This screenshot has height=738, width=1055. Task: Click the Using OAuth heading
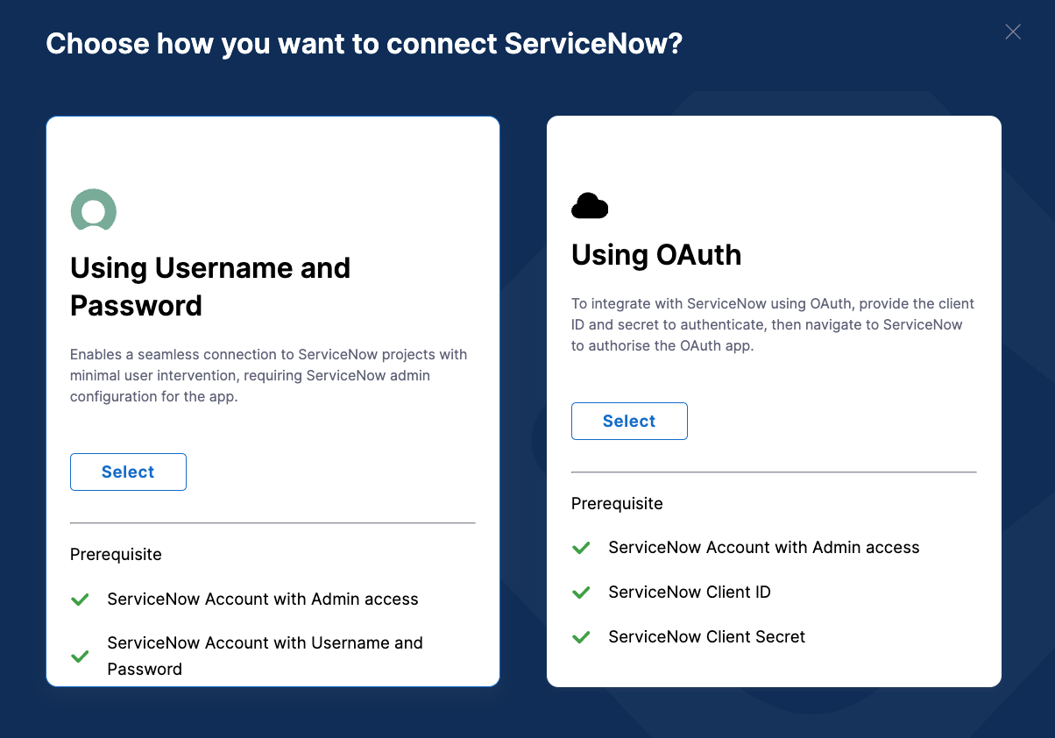(656, 255)
